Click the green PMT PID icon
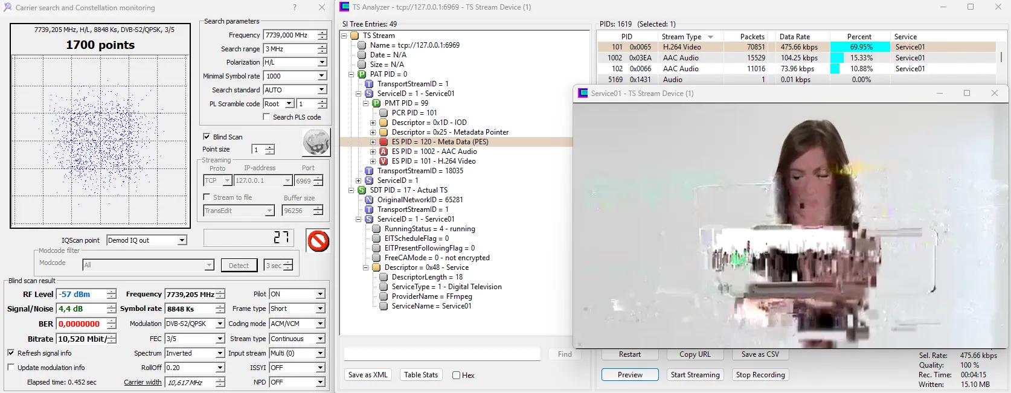The image size is (1011, 393). coord(376,103)
